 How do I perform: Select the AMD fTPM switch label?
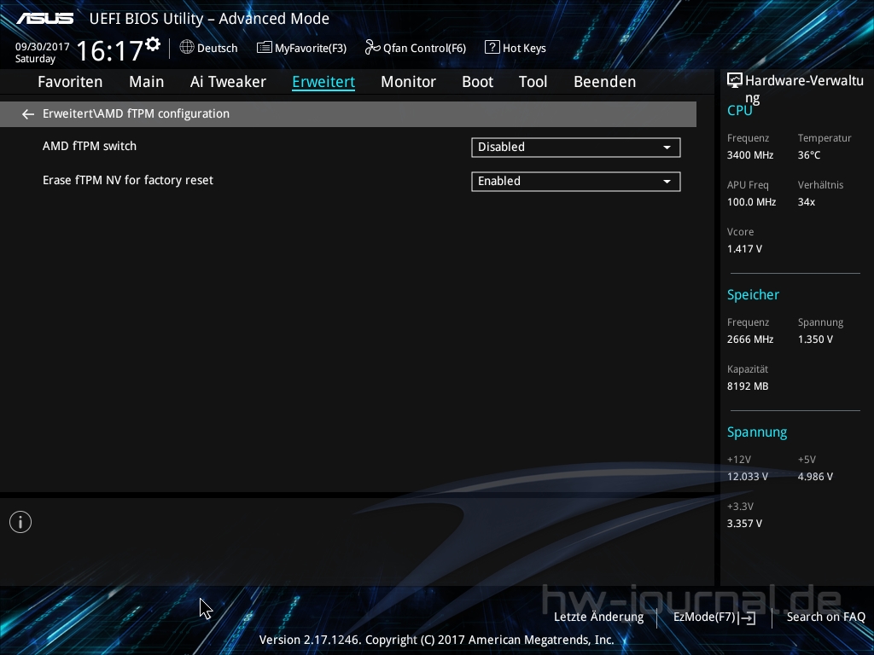(90, 146)
